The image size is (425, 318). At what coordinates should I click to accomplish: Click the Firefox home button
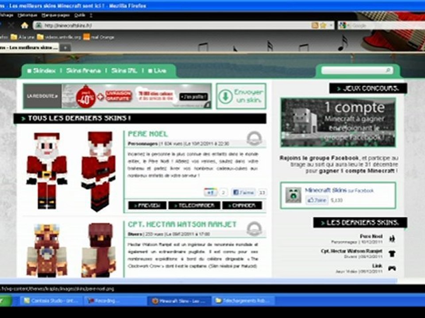(x=25, y=26)
